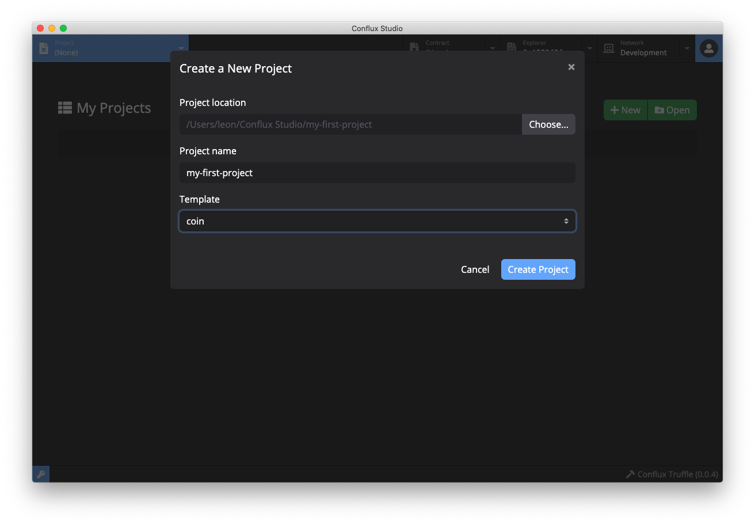The width and height of the screenshot is (755, 525).
Task: Expand the Explorer dropdown arrow
Action: point(589,48)
